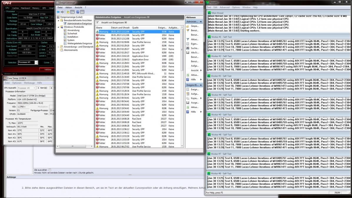Click the Worker #1 - Self-Test window icon
This screenshot has height=198, width=352.
[209, 37]
